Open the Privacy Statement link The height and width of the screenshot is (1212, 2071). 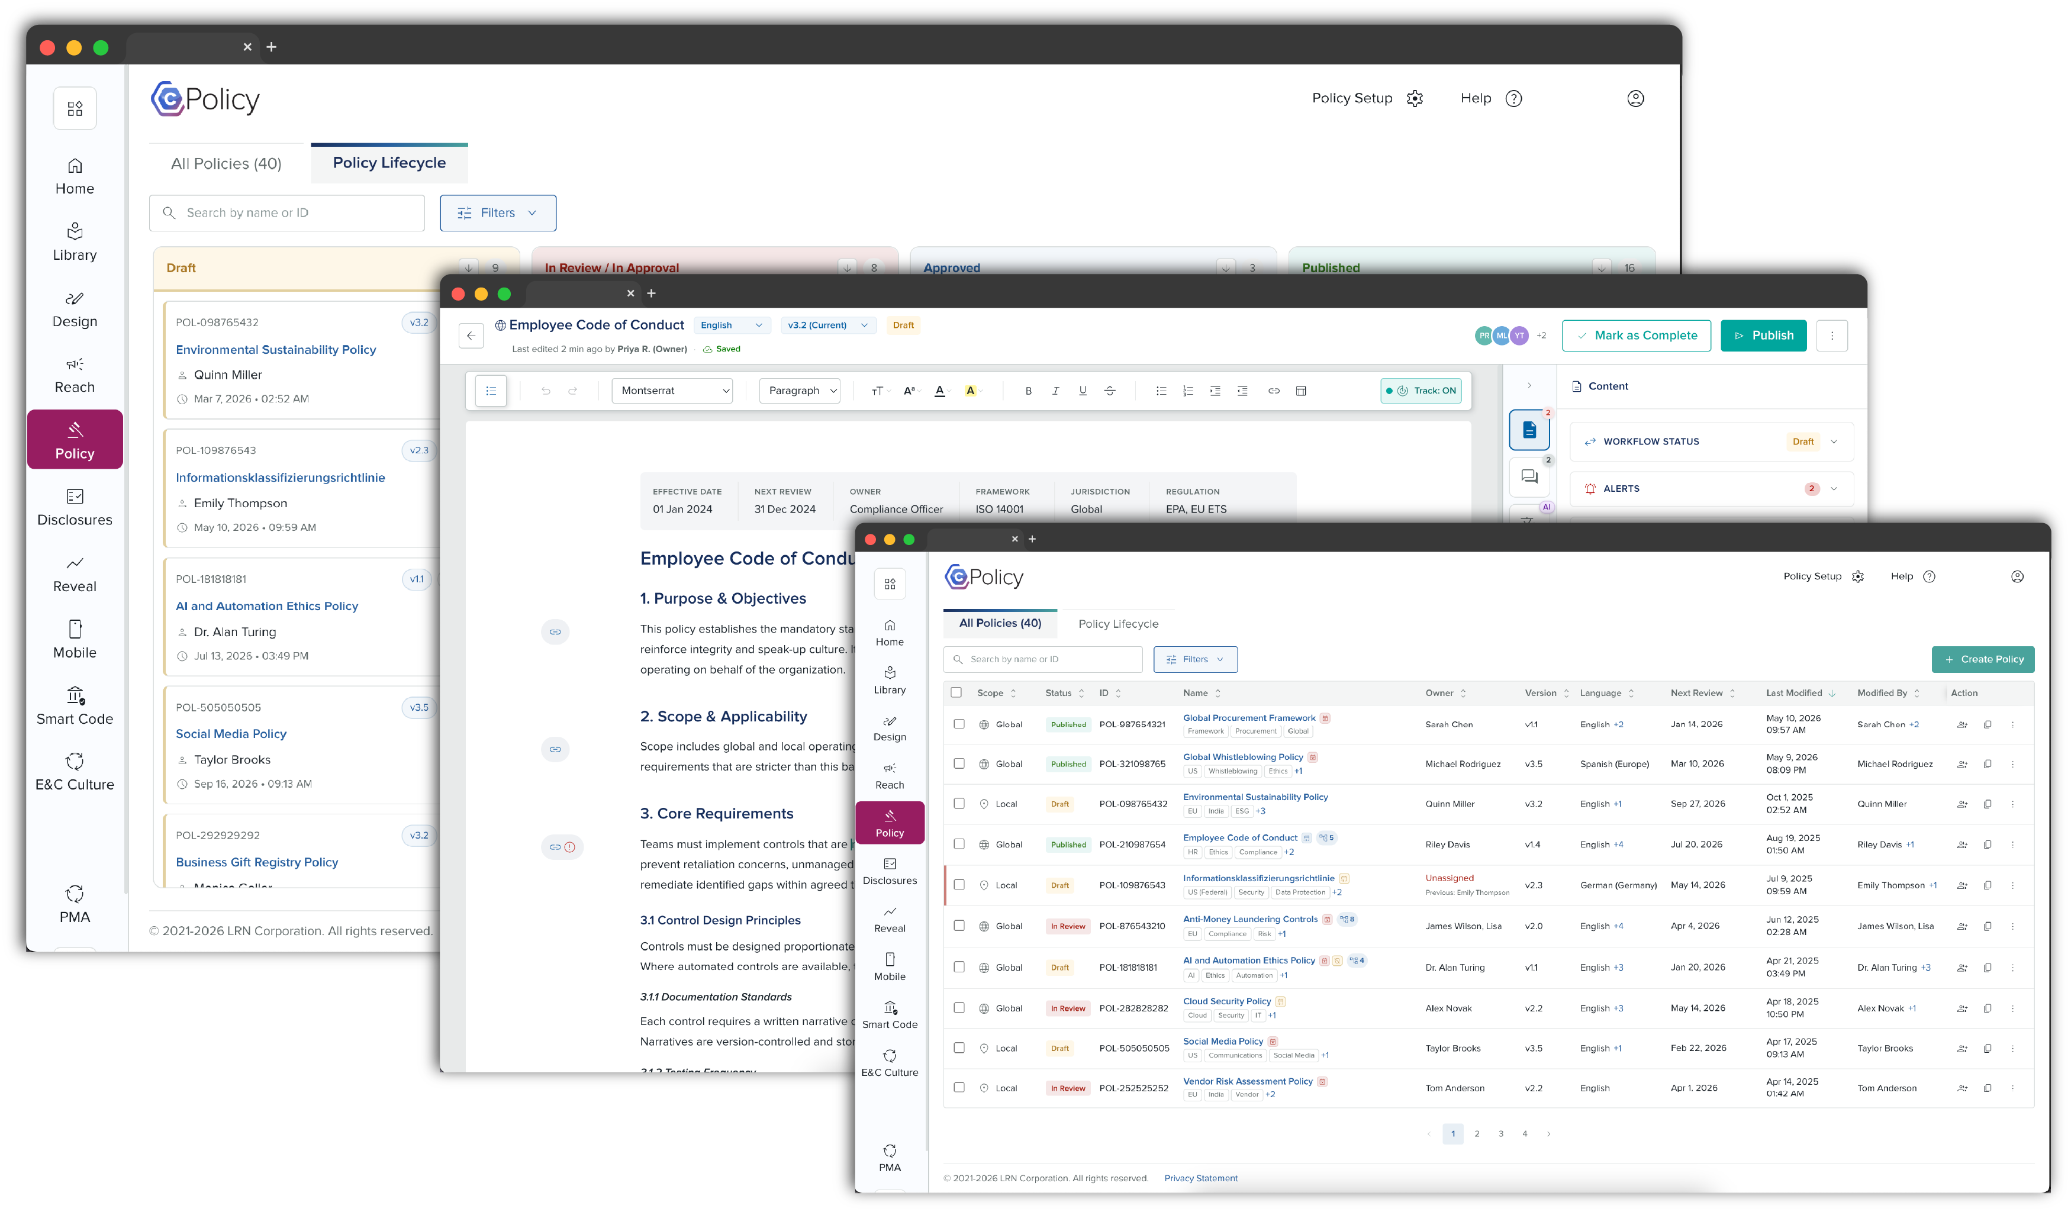click(1200, 1178)
